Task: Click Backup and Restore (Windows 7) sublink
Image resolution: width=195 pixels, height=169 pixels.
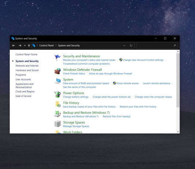Action: click(x=81, y=116)
